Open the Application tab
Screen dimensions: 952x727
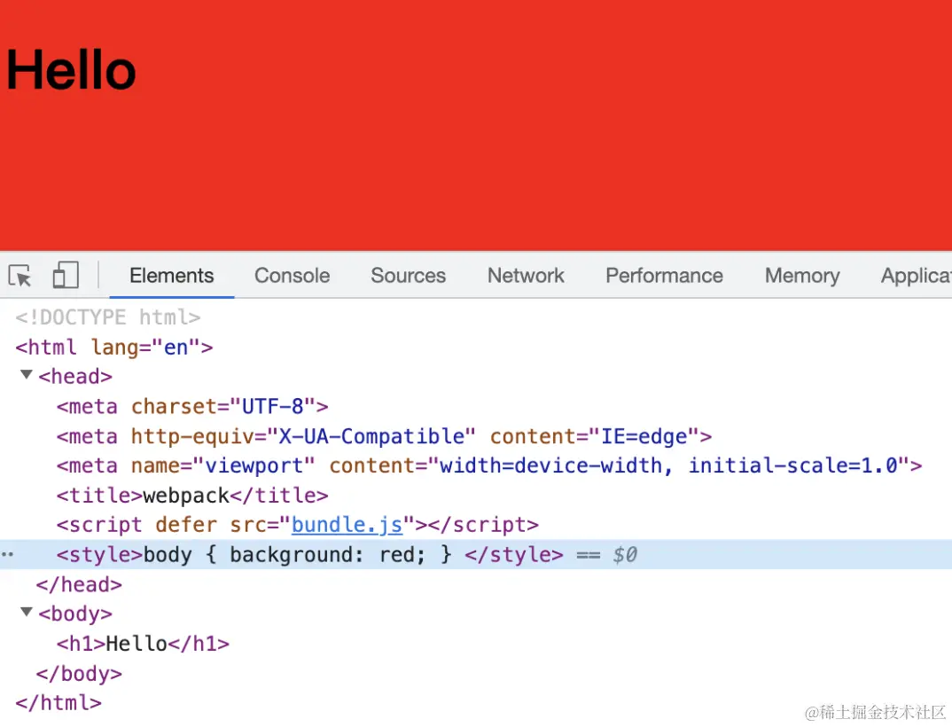click(917, 276)
